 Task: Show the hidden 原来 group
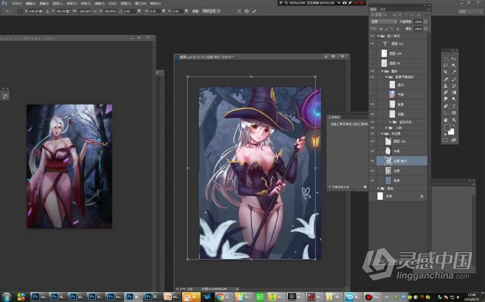tap(372, 188)
